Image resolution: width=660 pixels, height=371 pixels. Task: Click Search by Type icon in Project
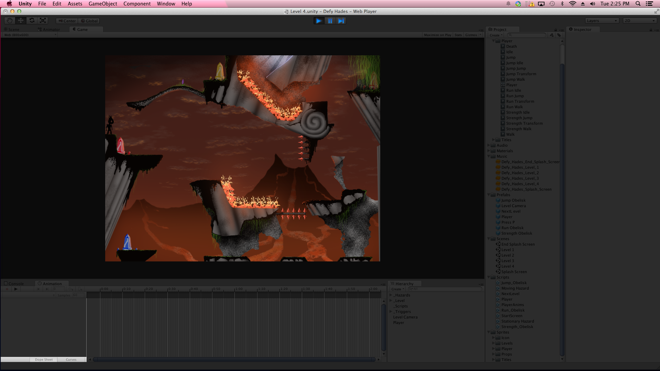[552, 35]
